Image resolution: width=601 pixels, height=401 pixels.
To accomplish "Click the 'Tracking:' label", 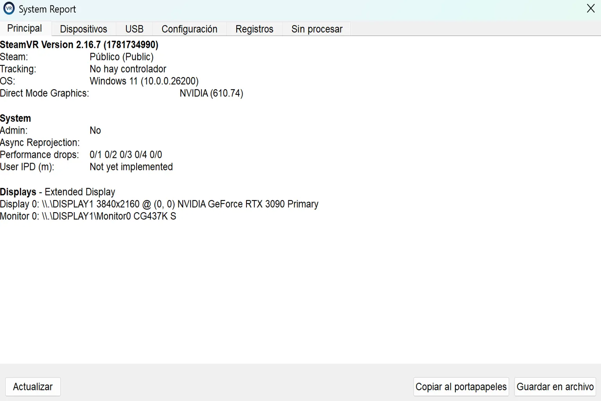I will point(18,69).
